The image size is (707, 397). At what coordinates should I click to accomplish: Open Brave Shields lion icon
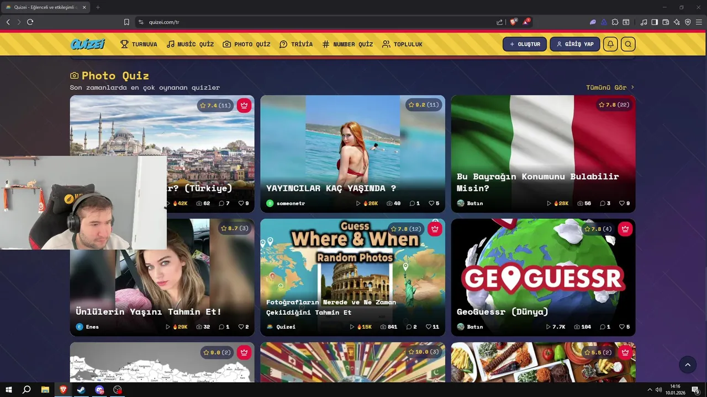(513, 22)
